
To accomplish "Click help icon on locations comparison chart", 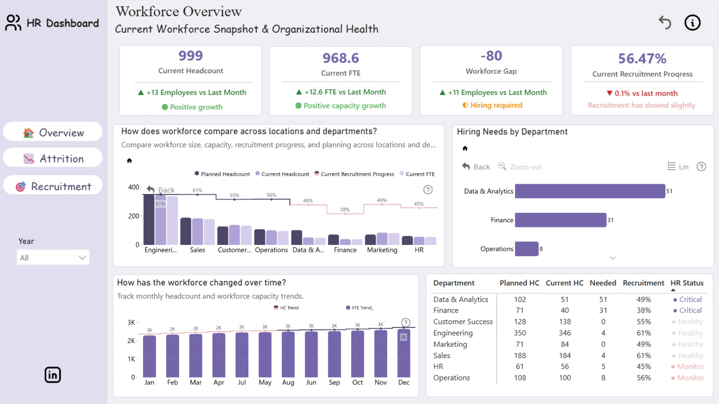I will (428, 190).
